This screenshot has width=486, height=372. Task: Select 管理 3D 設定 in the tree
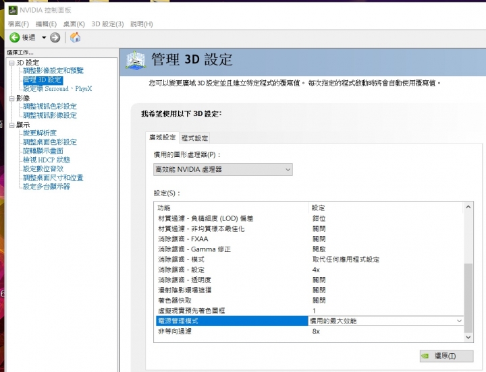(43, 80)
